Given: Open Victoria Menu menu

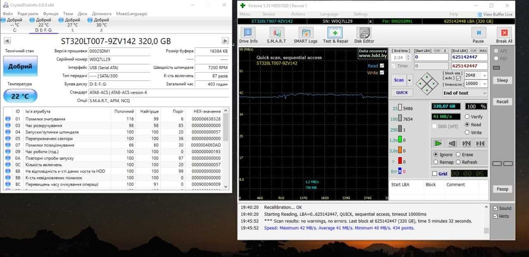Looking at the screenshot, I should [245, 14].
